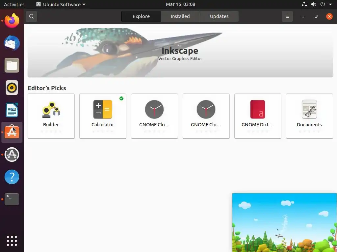
Task: Minimize the Ubuntu Software window
Action: click(x=303, y=16)
